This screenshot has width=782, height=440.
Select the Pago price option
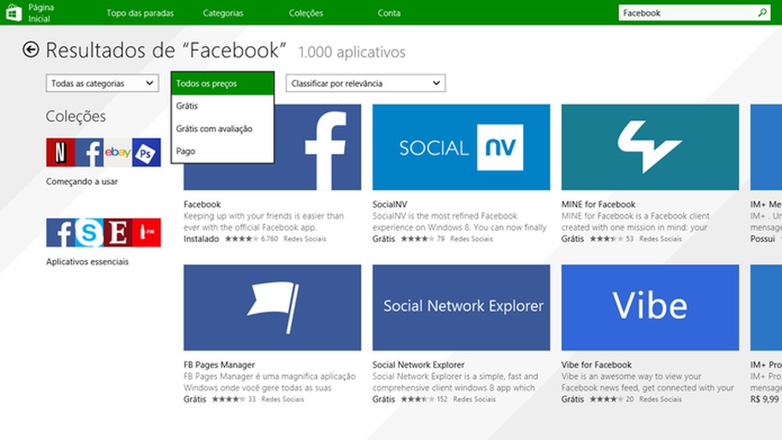point(223,151)
